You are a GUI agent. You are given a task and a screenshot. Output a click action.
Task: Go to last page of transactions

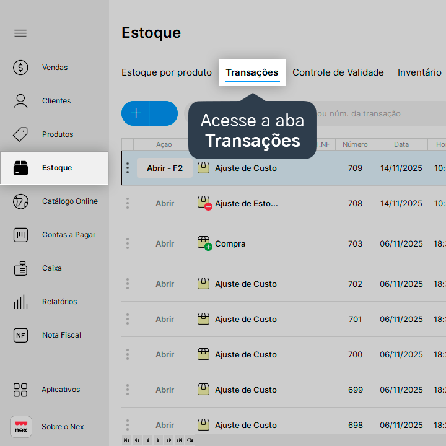(179, 440)
